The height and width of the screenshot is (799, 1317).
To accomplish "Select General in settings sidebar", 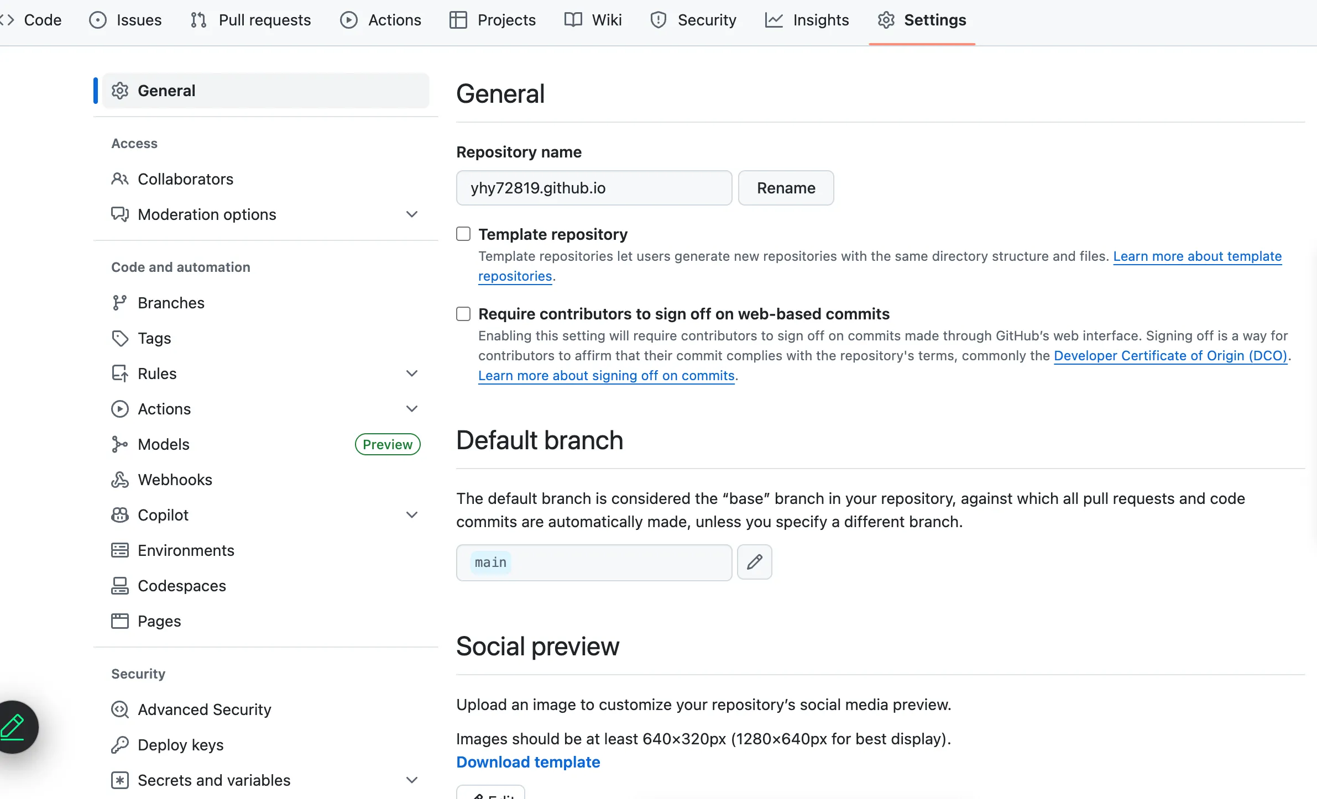I will pos(266,91).
